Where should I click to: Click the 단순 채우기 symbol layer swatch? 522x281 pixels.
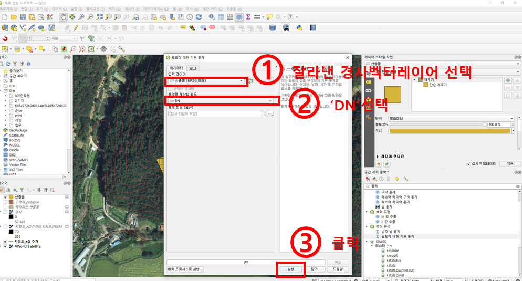tap(425, 85)
